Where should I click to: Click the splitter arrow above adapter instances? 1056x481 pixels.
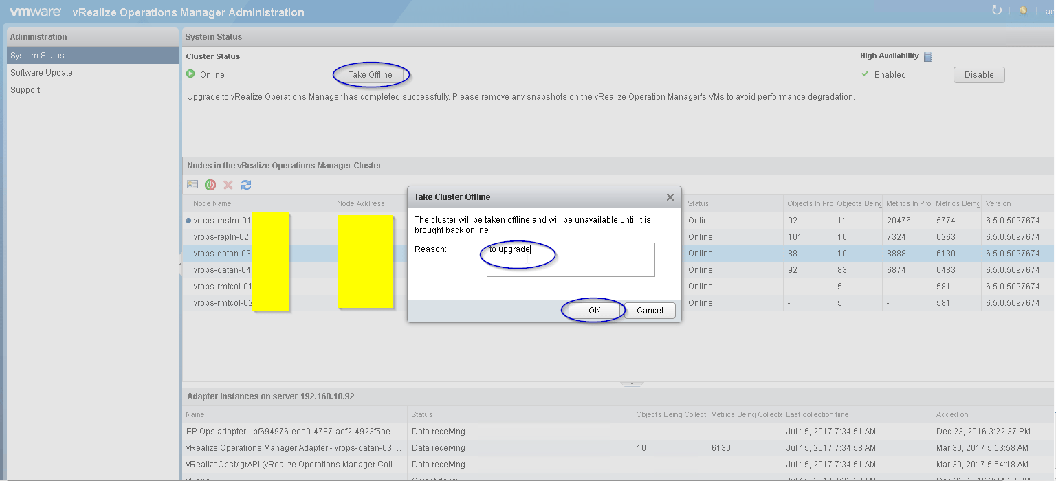tap(632, 384)
